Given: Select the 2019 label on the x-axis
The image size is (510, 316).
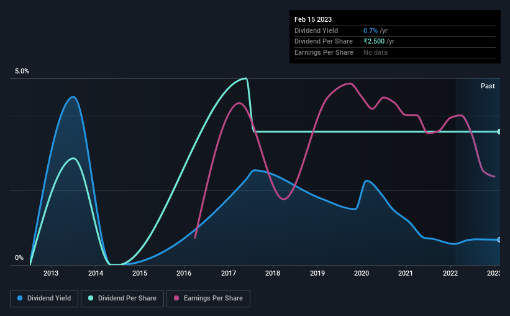Looking at the screenshot, I should [x=317, y=273].
